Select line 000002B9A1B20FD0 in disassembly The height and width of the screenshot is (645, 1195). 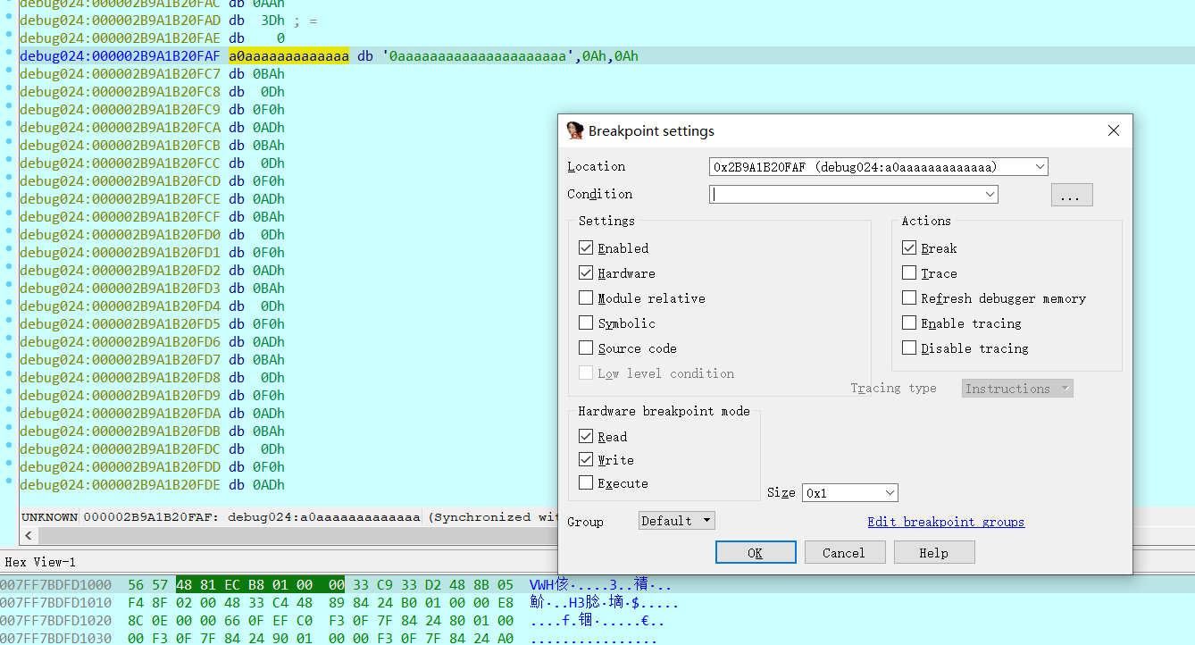[152, 235]
